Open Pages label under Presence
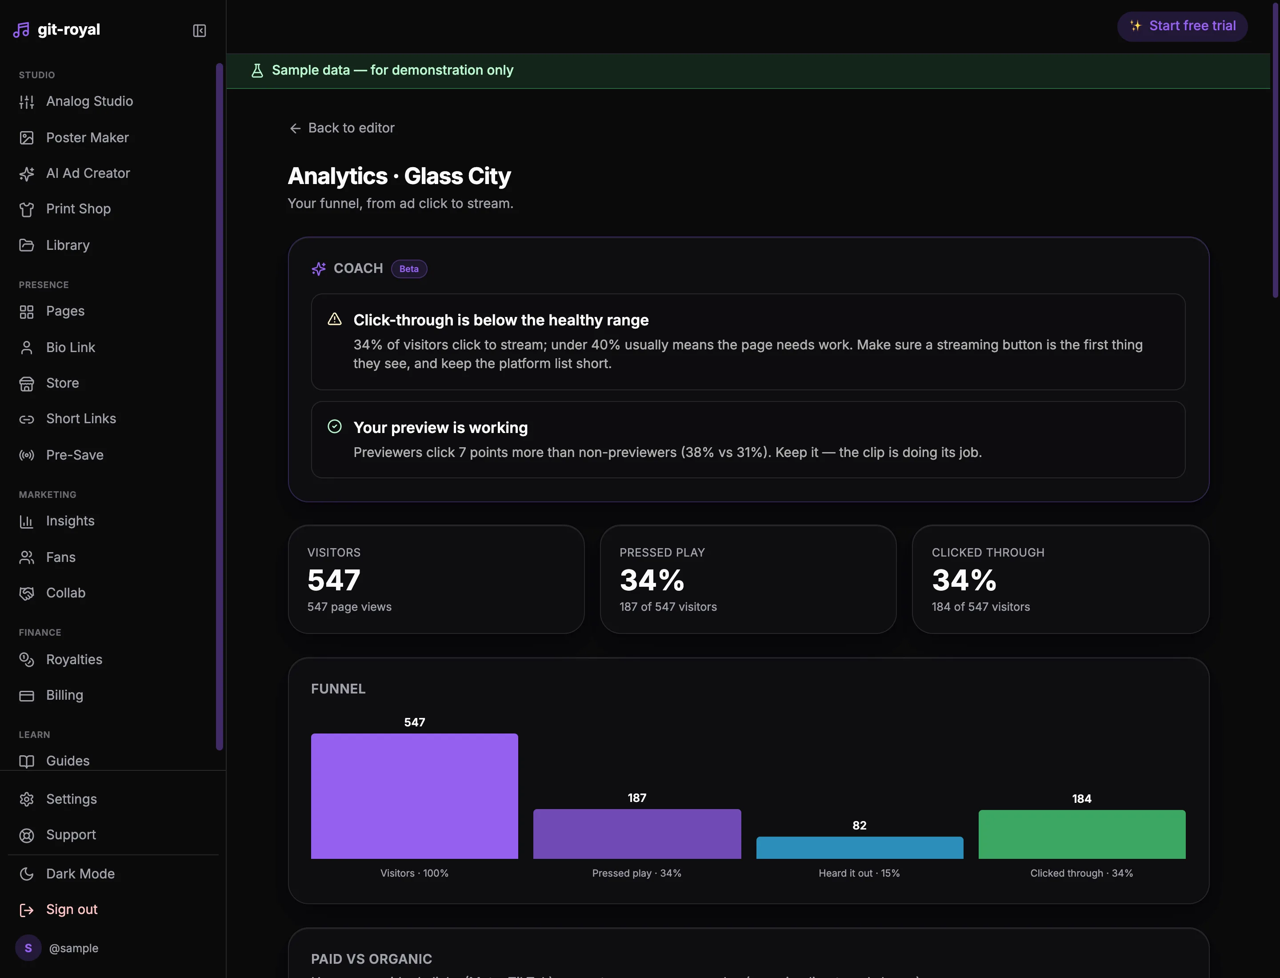Screen dimensions: 1280x978 point(65,312)
